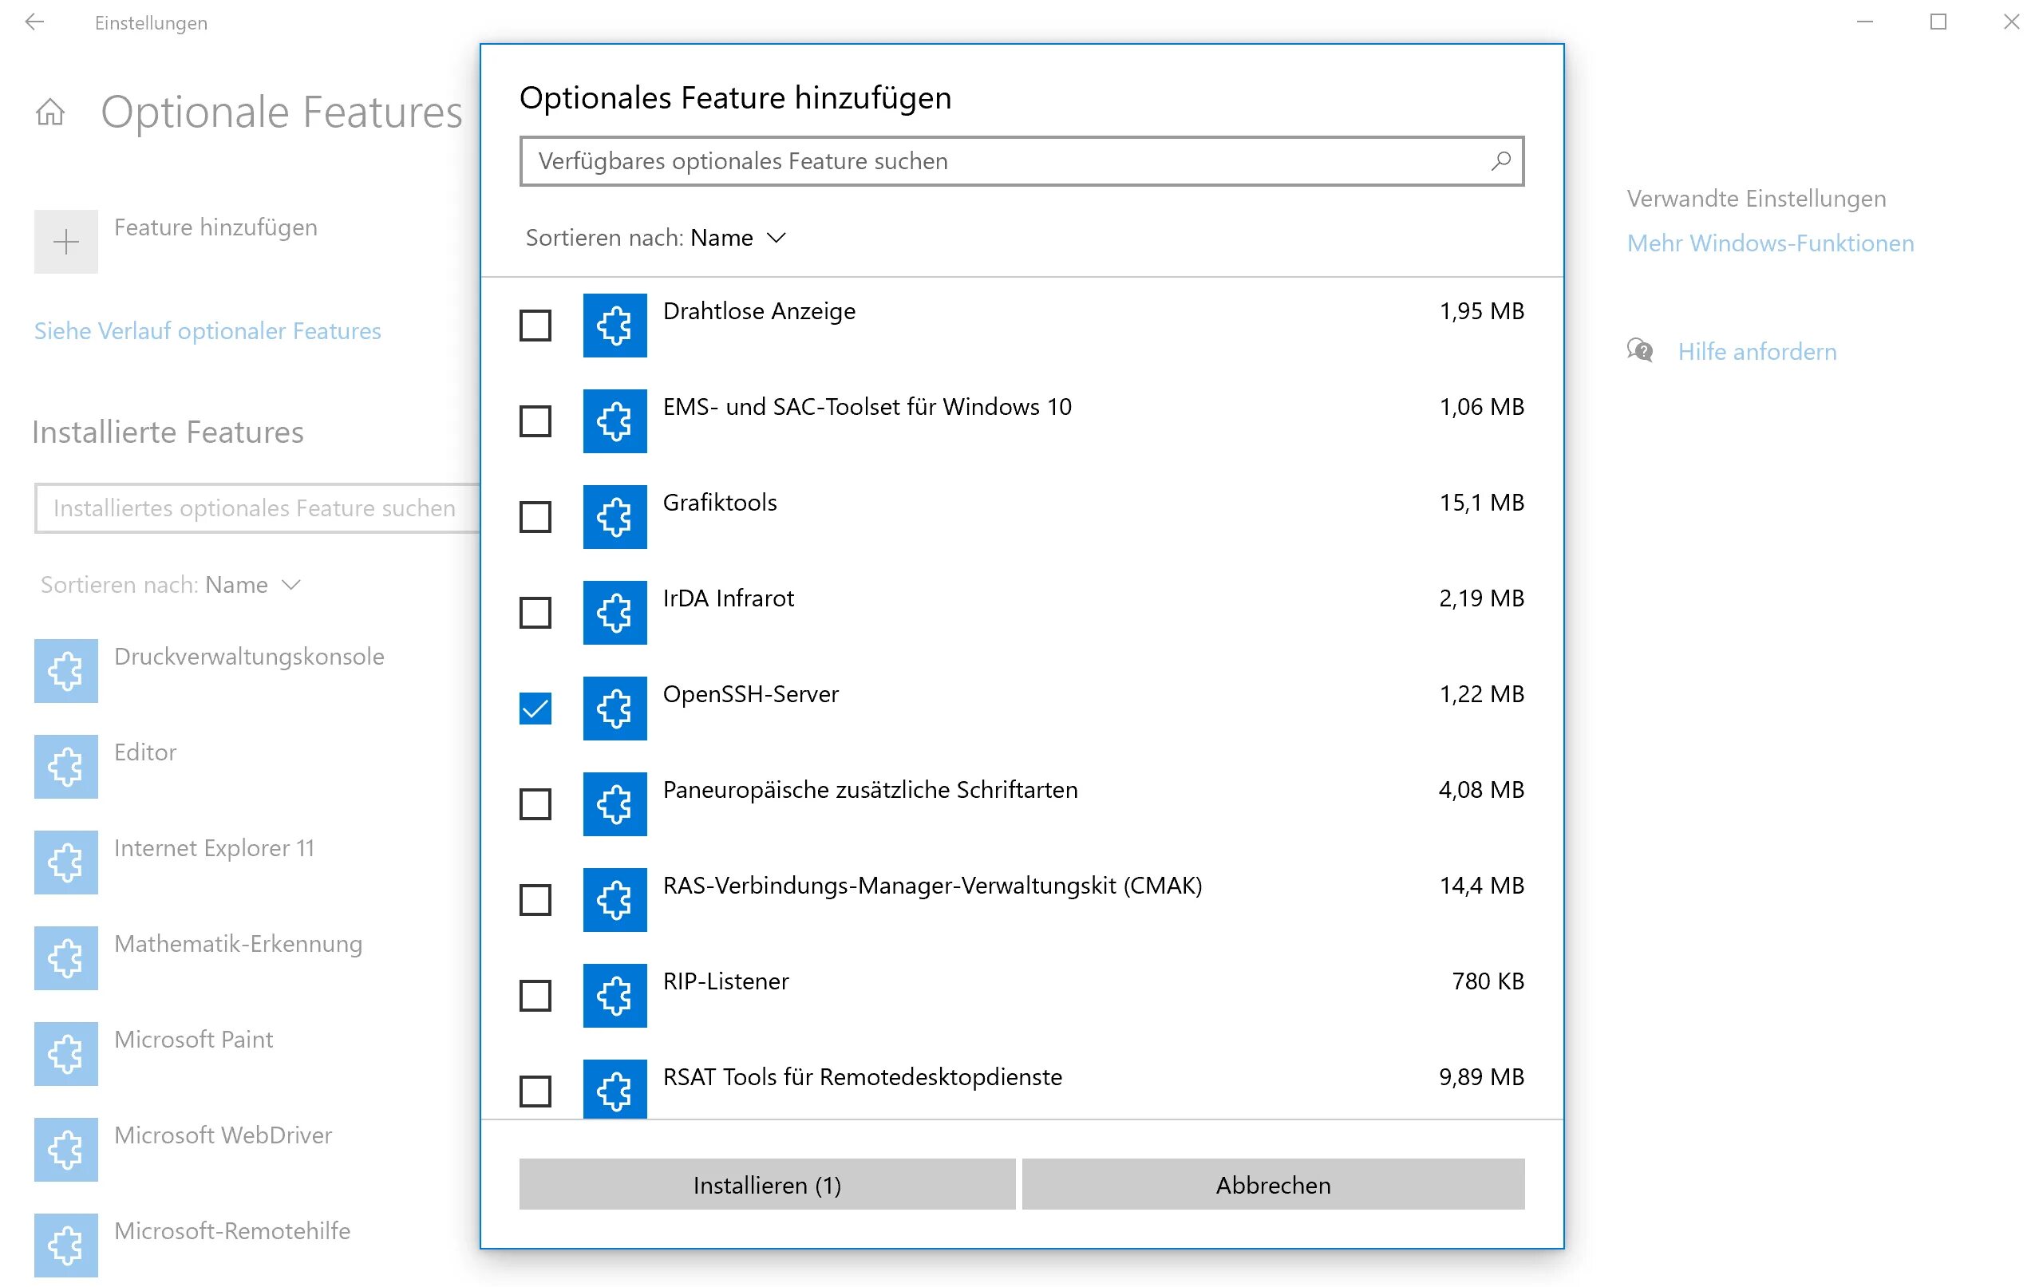Click the Grafiktools puzzle icon

(614, 517)
